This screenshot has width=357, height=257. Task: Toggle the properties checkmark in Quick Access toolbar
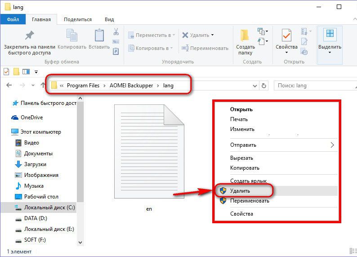tap(6, 72)
